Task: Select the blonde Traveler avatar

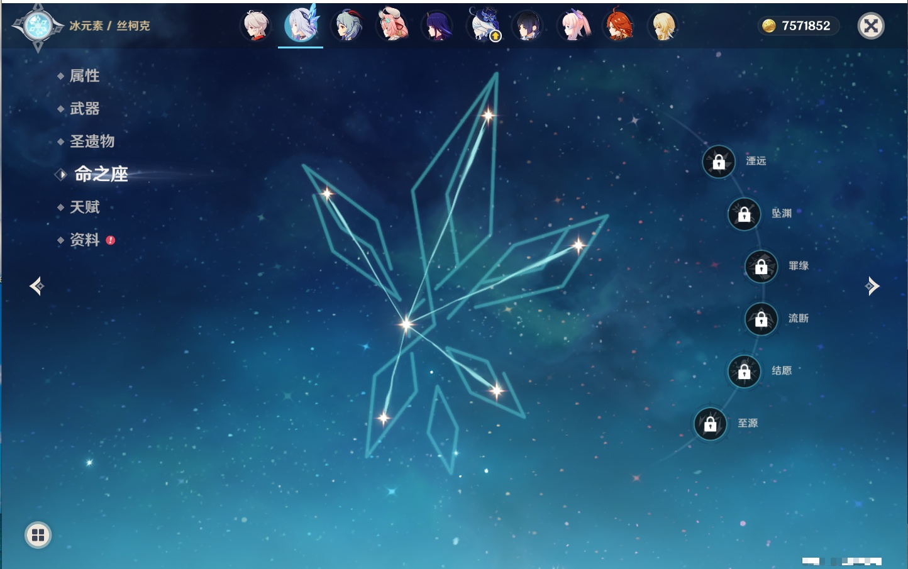Action: coord(663,26)
